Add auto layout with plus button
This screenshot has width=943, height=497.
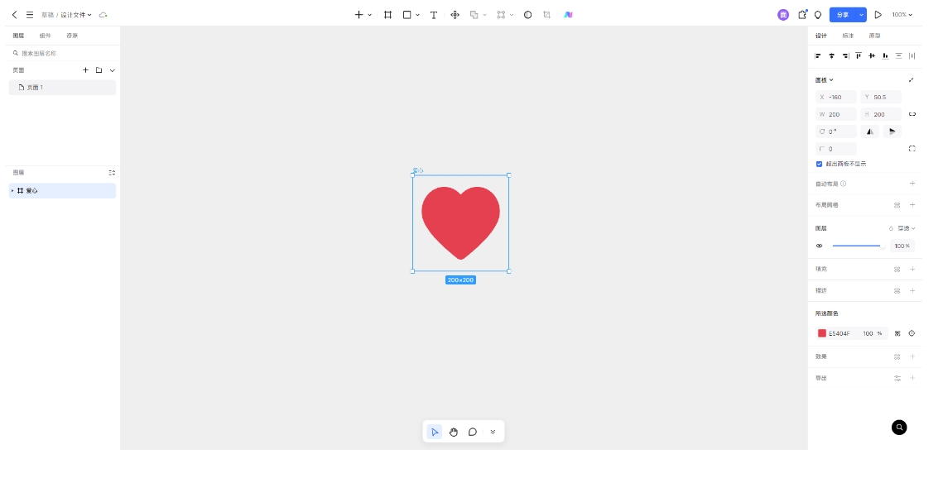pos(912,184)
